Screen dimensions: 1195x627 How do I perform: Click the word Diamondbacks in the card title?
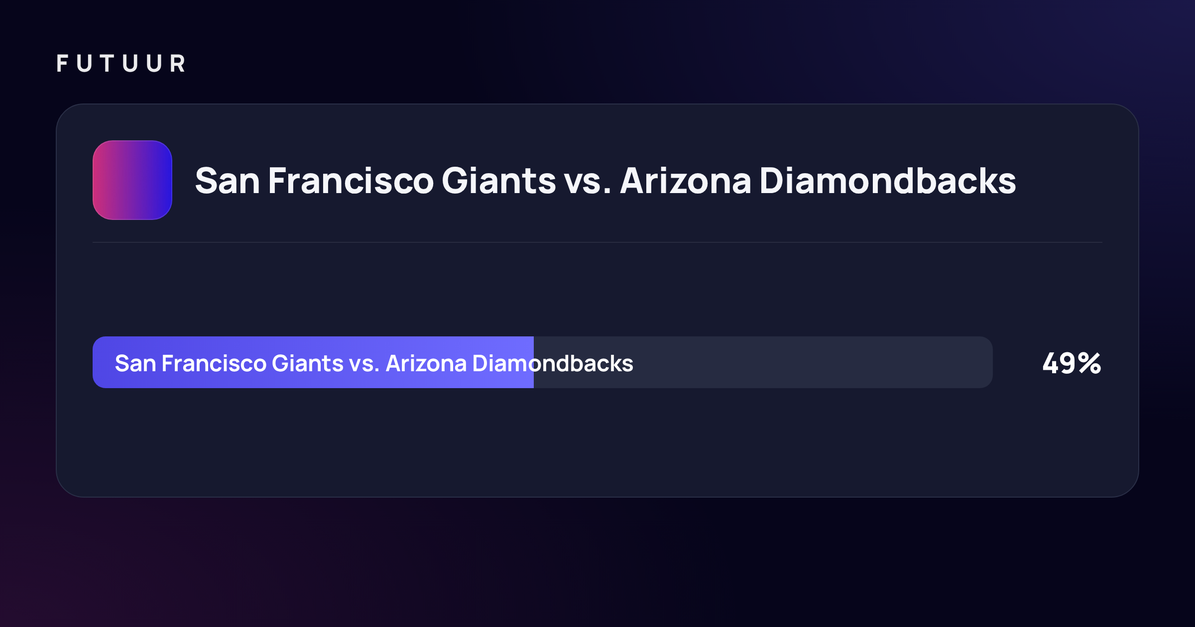point(887,180)
